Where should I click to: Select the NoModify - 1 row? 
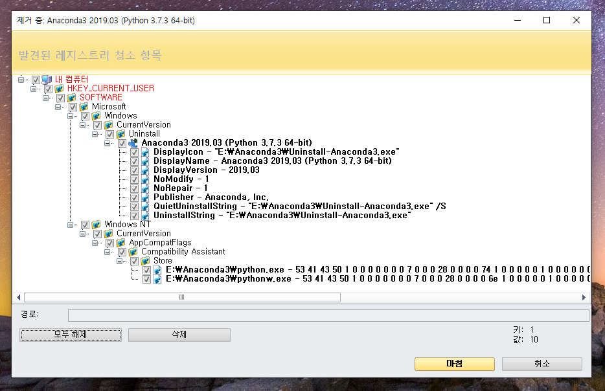[181, 179]
